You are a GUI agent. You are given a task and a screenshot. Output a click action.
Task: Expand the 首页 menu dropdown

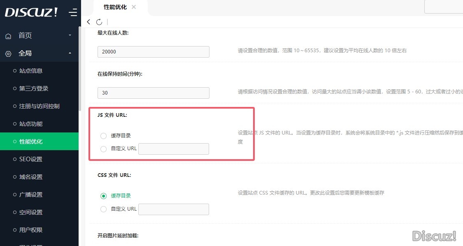pos(70,36)
